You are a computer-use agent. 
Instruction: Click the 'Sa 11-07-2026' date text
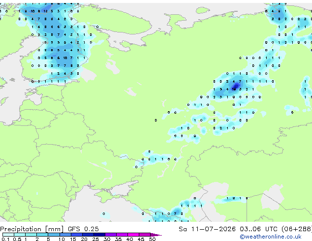pyautogui.click(x=207, y=229)
